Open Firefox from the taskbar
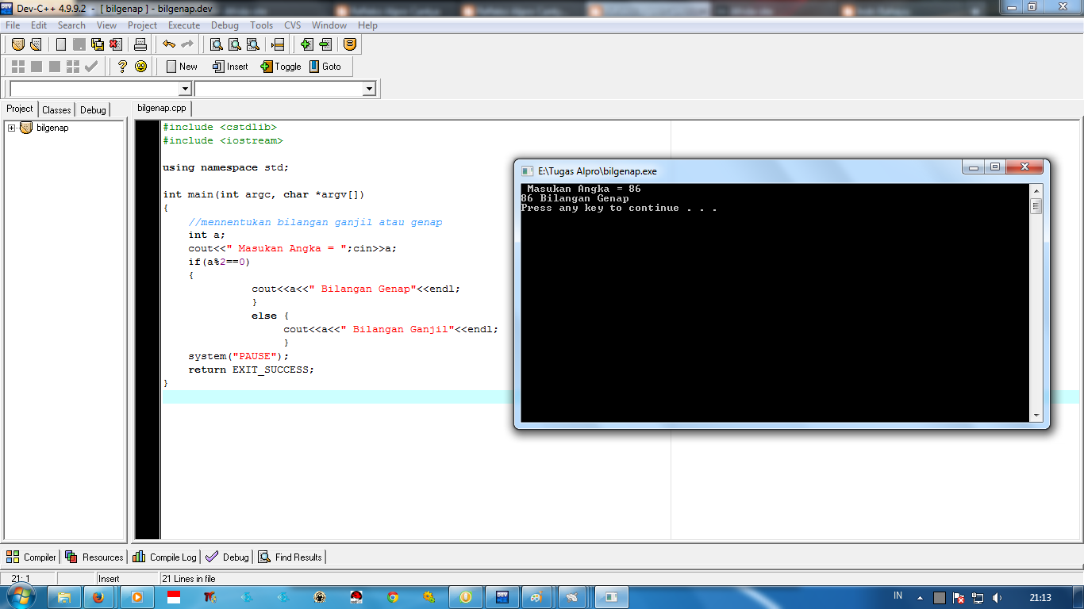The width and height of the screenshot is (1084, 609). tap(98, 597)
